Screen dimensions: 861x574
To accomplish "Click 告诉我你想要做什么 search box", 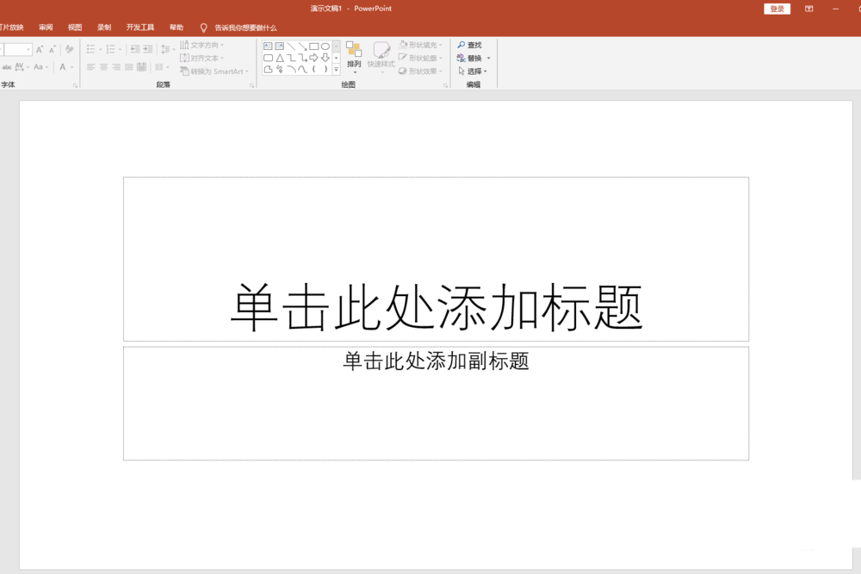I will [245, 28].
